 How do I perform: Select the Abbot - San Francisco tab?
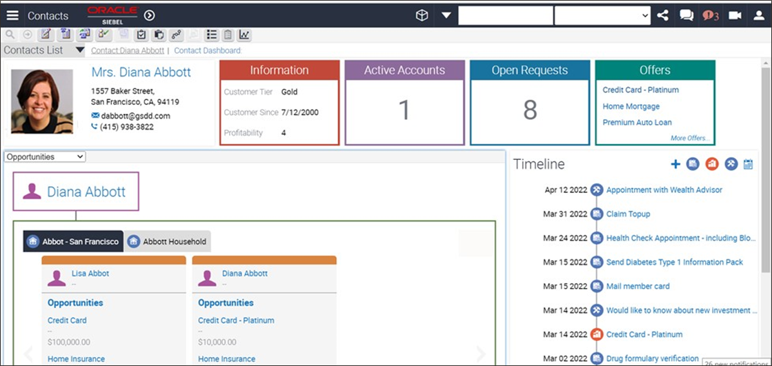[73, 241]
